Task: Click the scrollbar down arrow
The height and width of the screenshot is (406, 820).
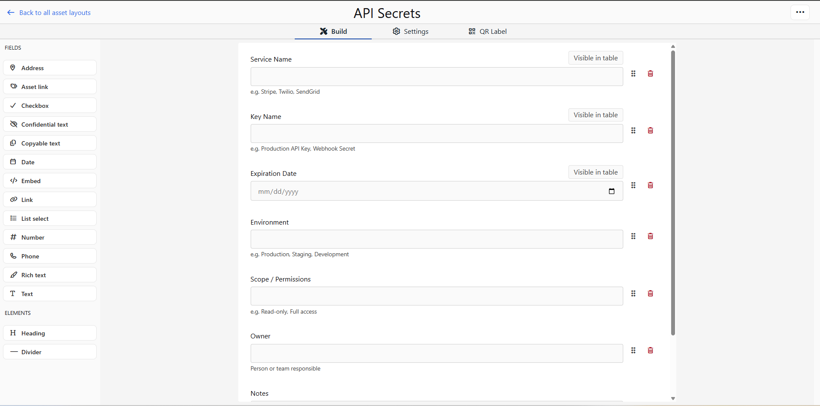Action: (x=673, y=398)
